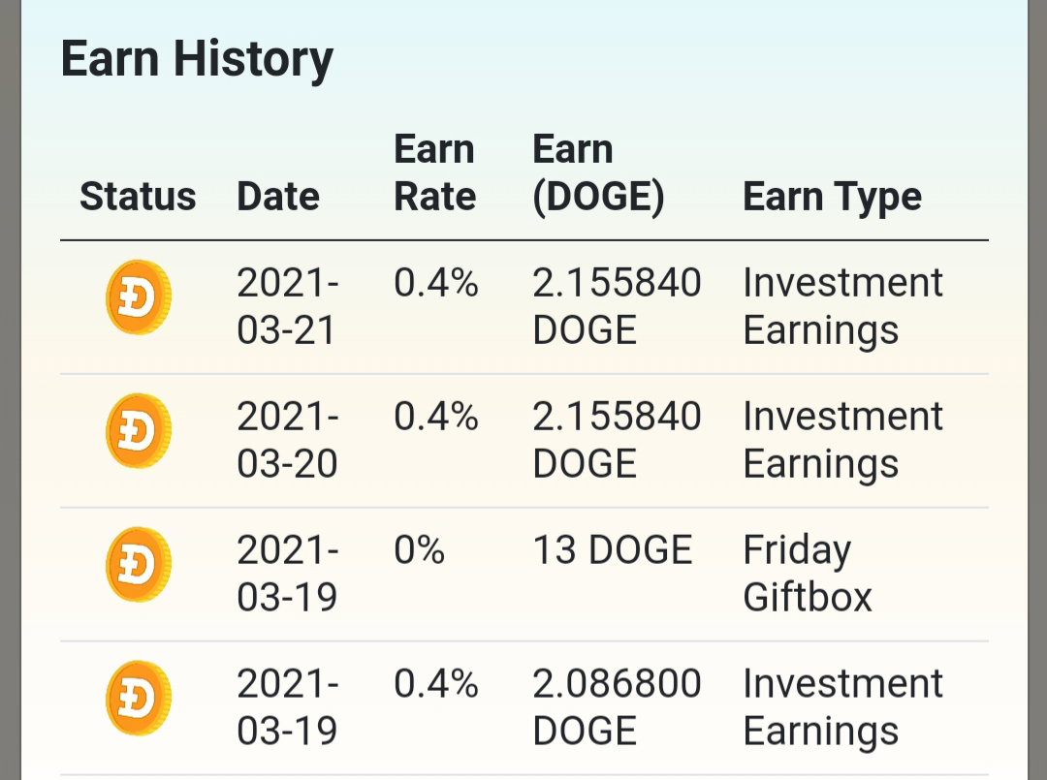Click the 0.4% rate for 2021-03-21
This screenshot has height=780, width=1047.
click(436, 282)
